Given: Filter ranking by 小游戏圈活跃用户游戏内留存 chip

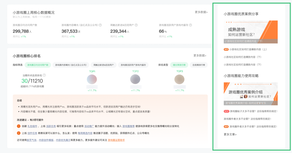Looking at the screenshot, I should [x=133, y=65].
